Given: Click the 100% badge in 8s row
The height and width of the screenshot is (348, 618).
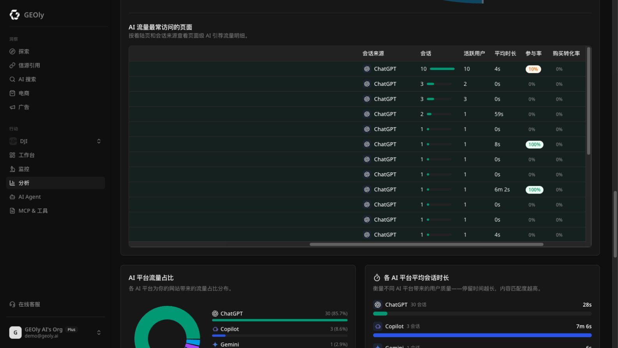Looking at the screenshot, I should point(534,145).
